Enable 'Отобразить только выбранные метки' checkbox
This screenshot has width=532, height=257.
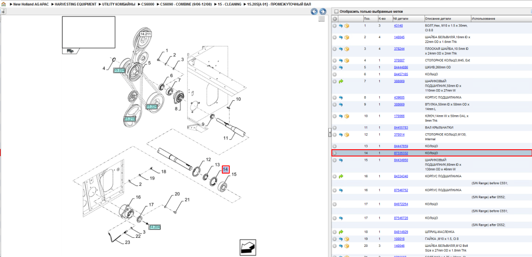pyautogui.click(x=336, y=12)
